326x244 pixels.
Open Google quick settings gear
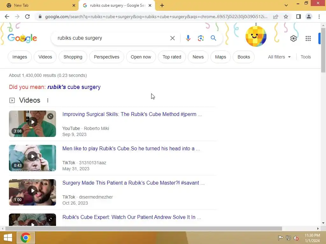[293, 38]
